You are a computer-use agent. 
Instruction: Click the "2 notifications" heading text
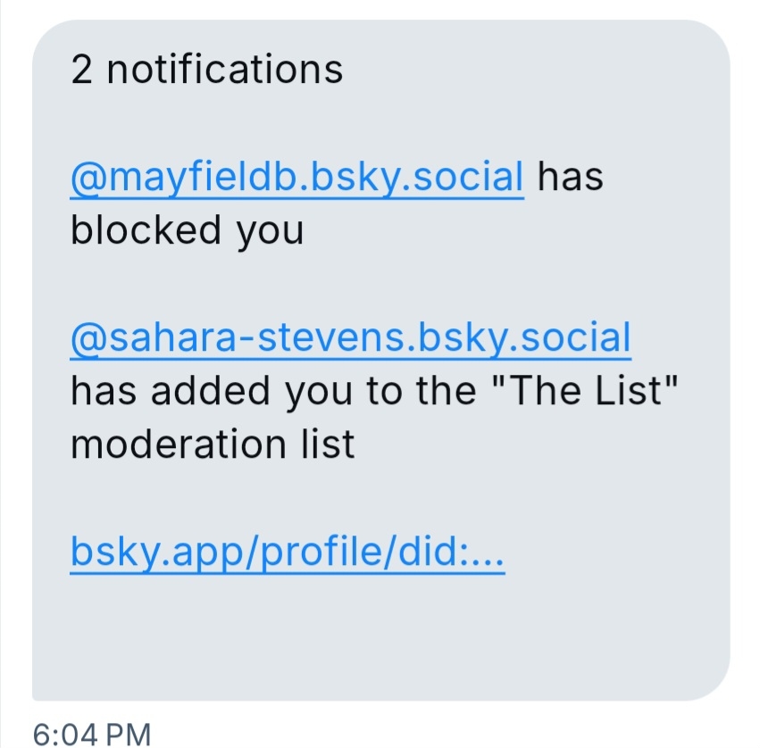click(206, 70)
